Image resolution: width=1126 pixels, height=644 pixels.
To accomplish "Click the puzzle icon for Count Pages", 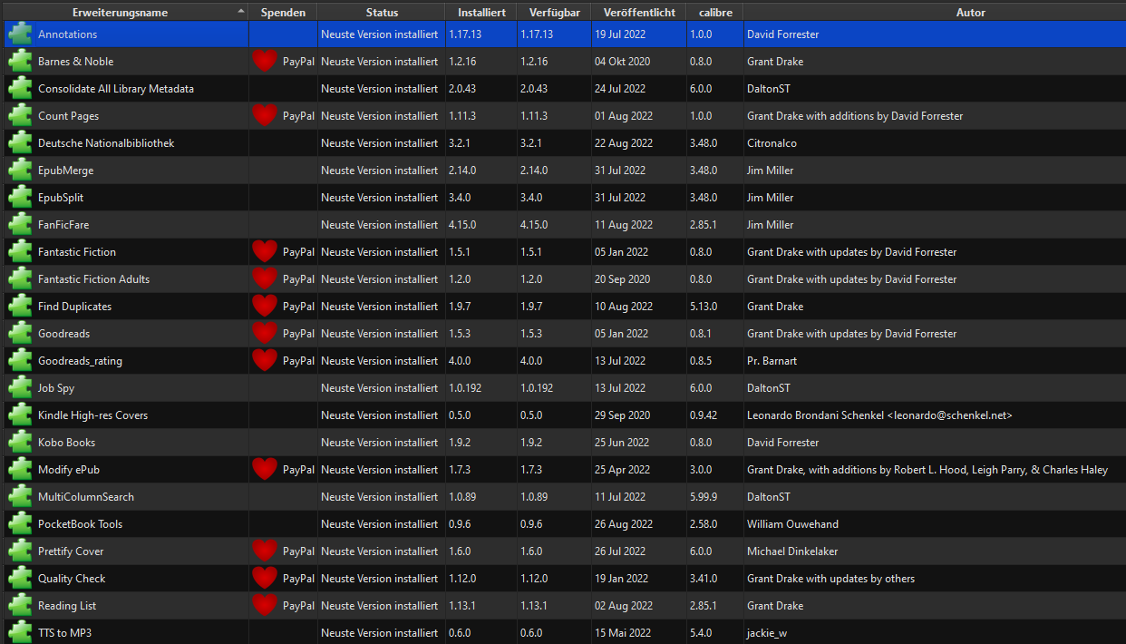I will tap(20, 116).
